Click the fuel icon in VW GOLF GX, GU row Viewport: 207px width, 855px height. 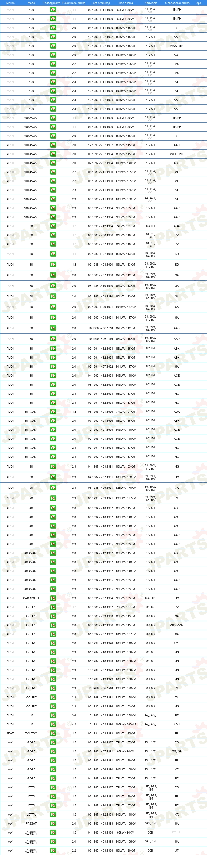click(x=53, y=751)
